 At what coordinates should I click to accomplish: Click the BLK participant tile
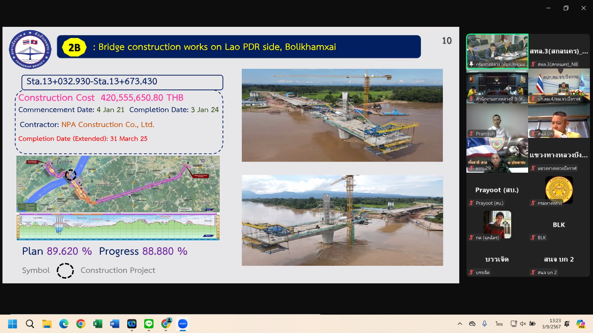click(559, 225)
